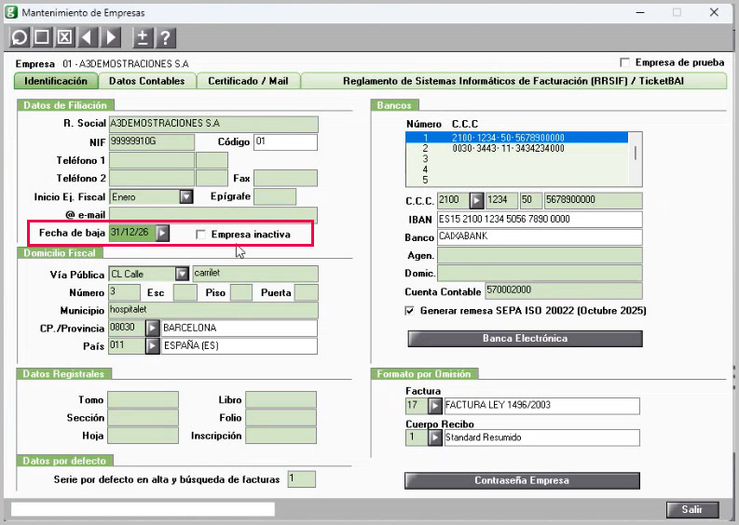Image resolution: width=739 pixels, height=525 pixels.
Task: Click the Fecha de baja date field
Action: (132, 233)
